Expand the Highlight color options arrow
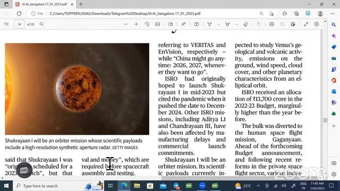 (236, 24)
